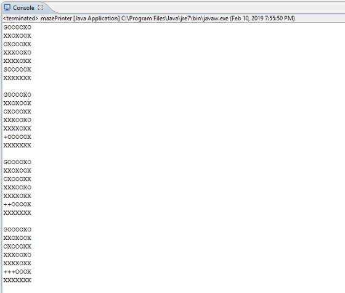Viewport: 345px width, 293px height.
Task: Click the +OOOOOX row in the output
Action: (x=17, y=137)
